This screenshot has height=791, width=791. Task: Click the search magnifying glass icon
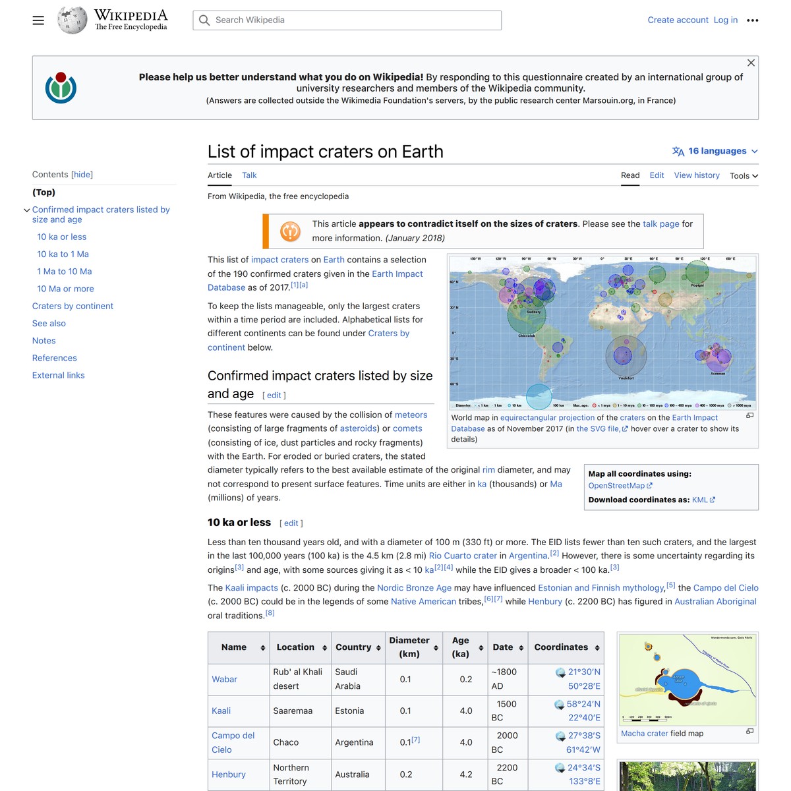[x=204, y=20]
